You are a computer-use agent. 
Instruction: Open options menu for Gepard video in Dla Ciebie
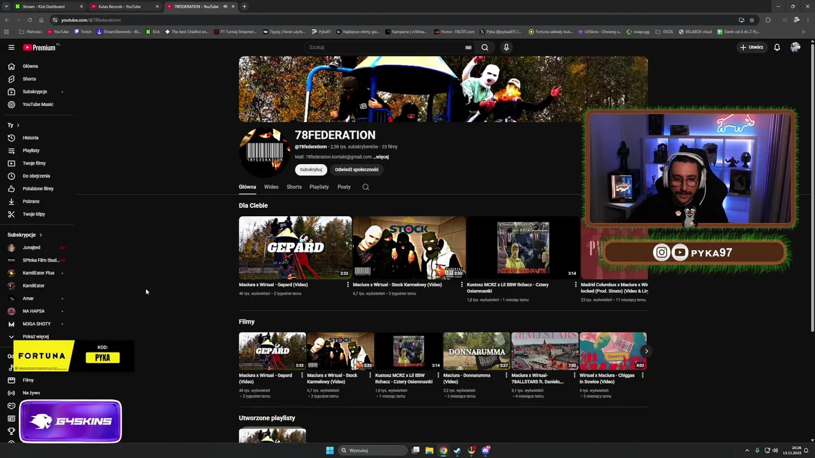point(348,285)
